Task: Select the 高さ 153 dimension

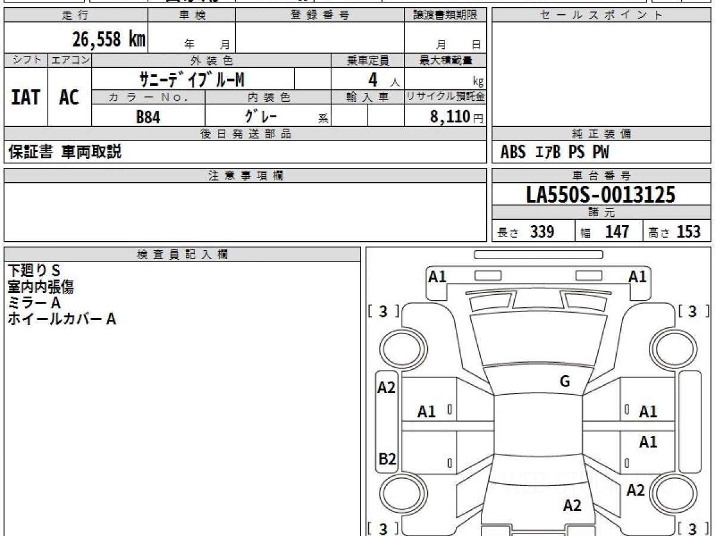Action: [x=674, y=232]
